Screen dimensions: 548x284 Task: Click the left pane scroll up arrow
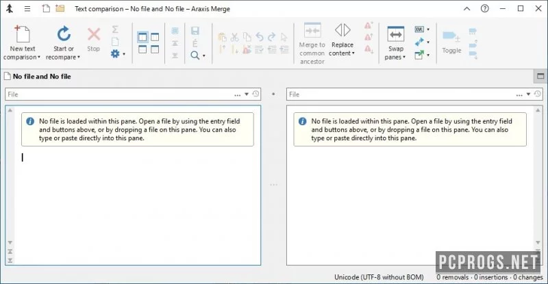(10, 110)
